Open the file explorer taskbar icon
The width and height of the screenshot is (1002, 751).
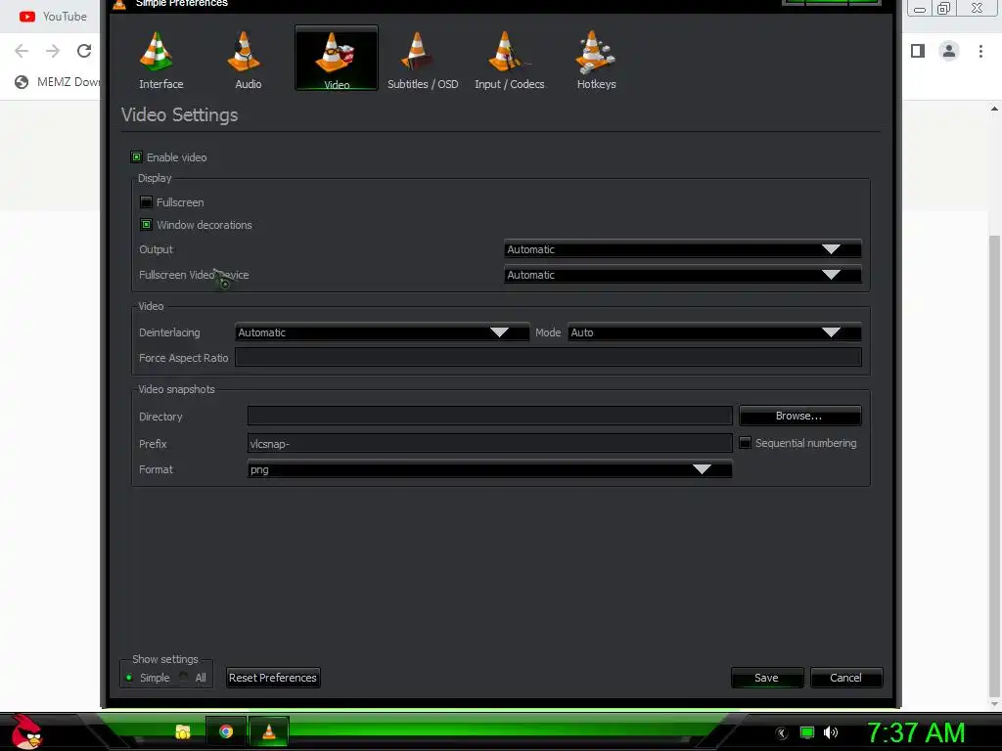[183, 731]
